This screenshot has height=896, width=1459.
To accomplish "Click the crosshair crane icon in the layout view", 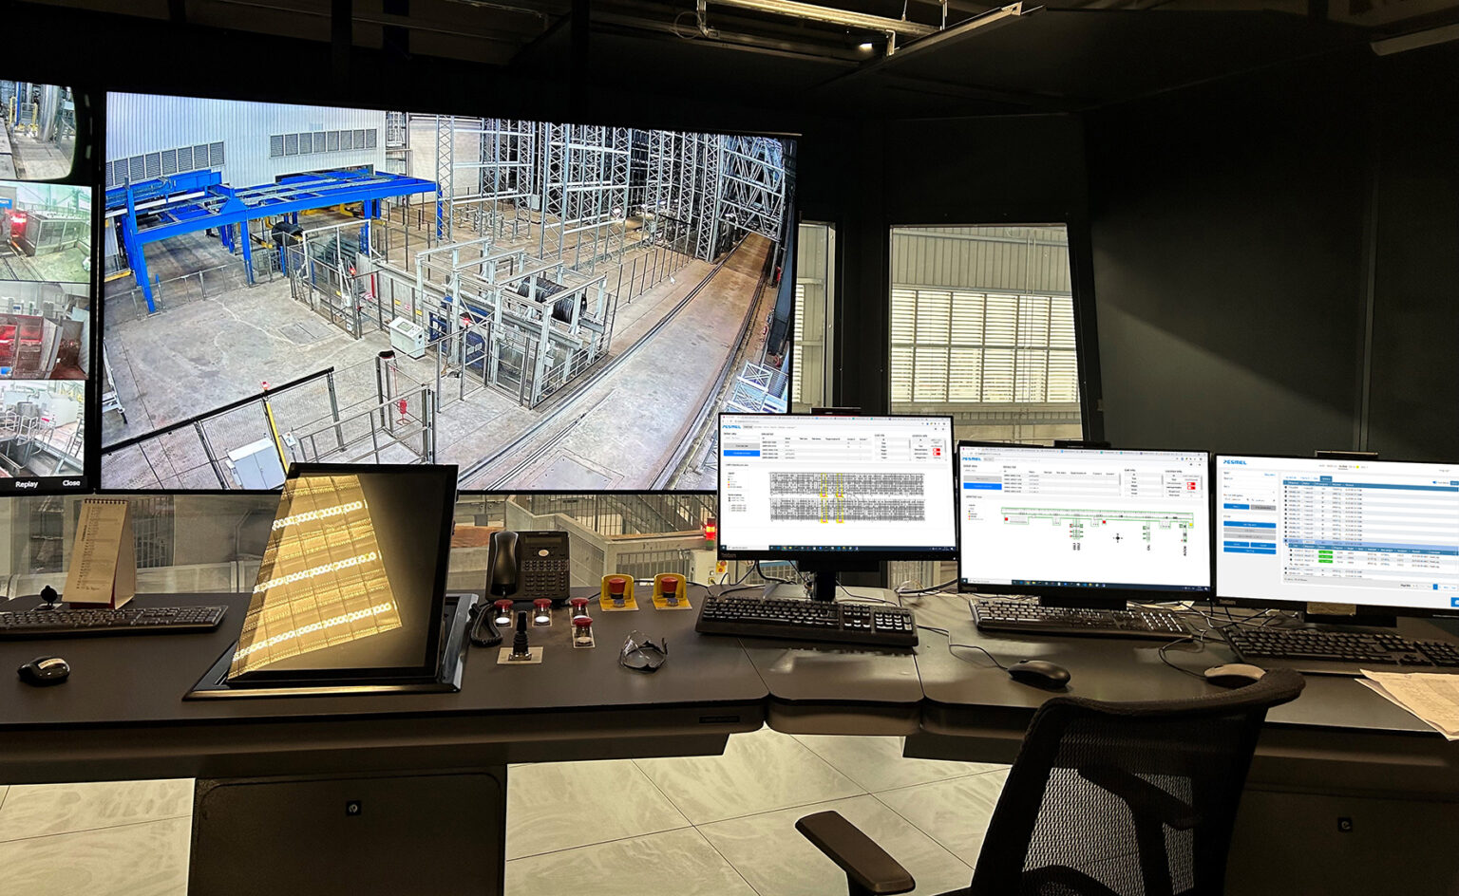I will click(1117, 538).
